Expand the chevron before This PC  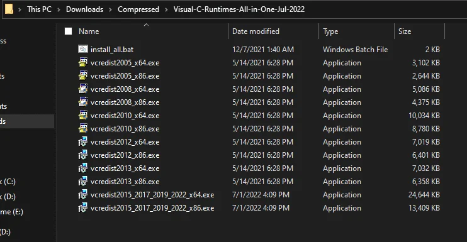pos(20,9)
